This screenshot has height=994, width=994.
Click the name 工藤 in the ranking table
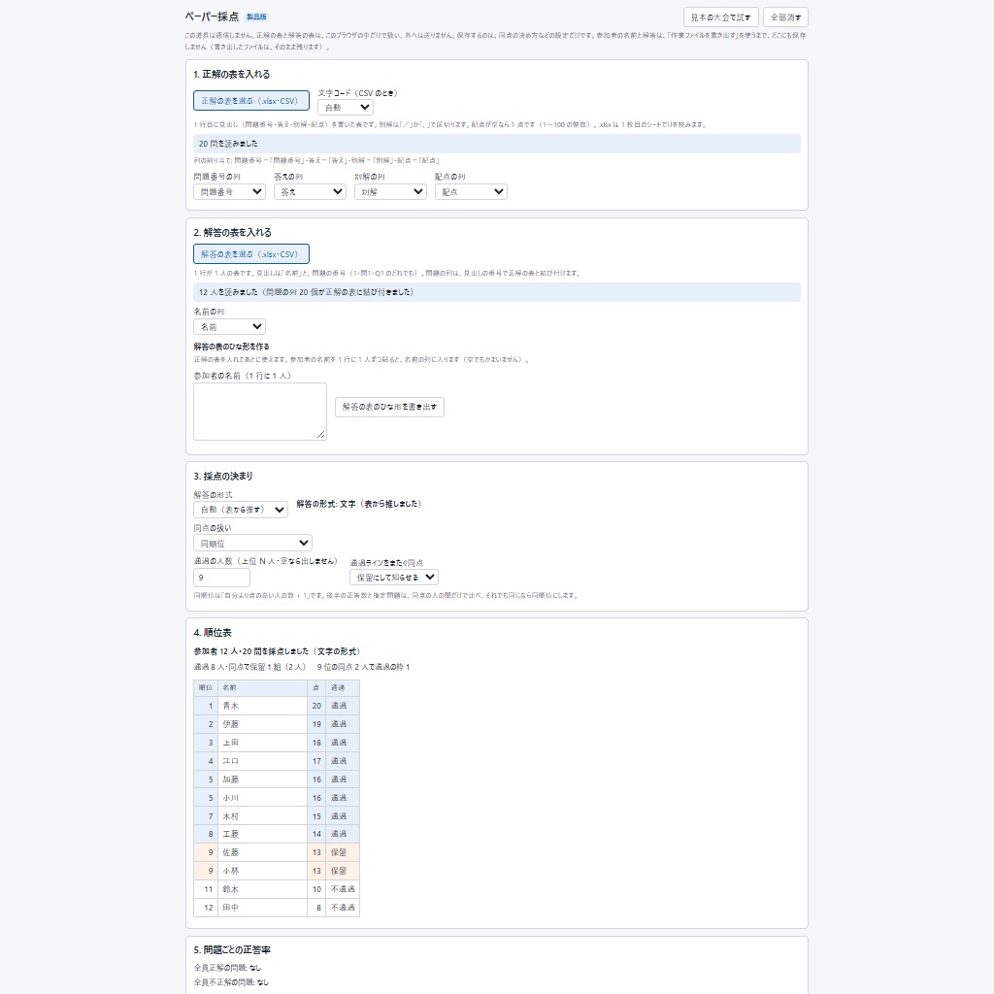(231, 834)
